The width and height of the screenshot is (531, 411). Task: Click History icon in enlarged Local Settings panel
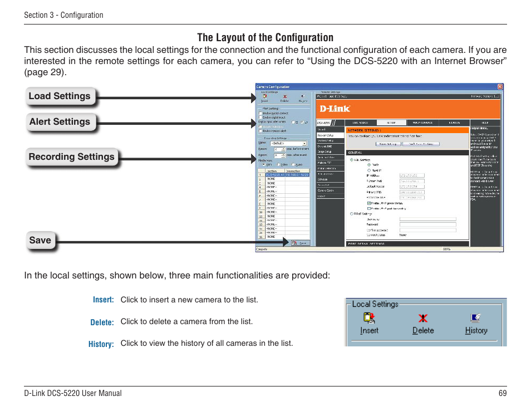(476, 318)
